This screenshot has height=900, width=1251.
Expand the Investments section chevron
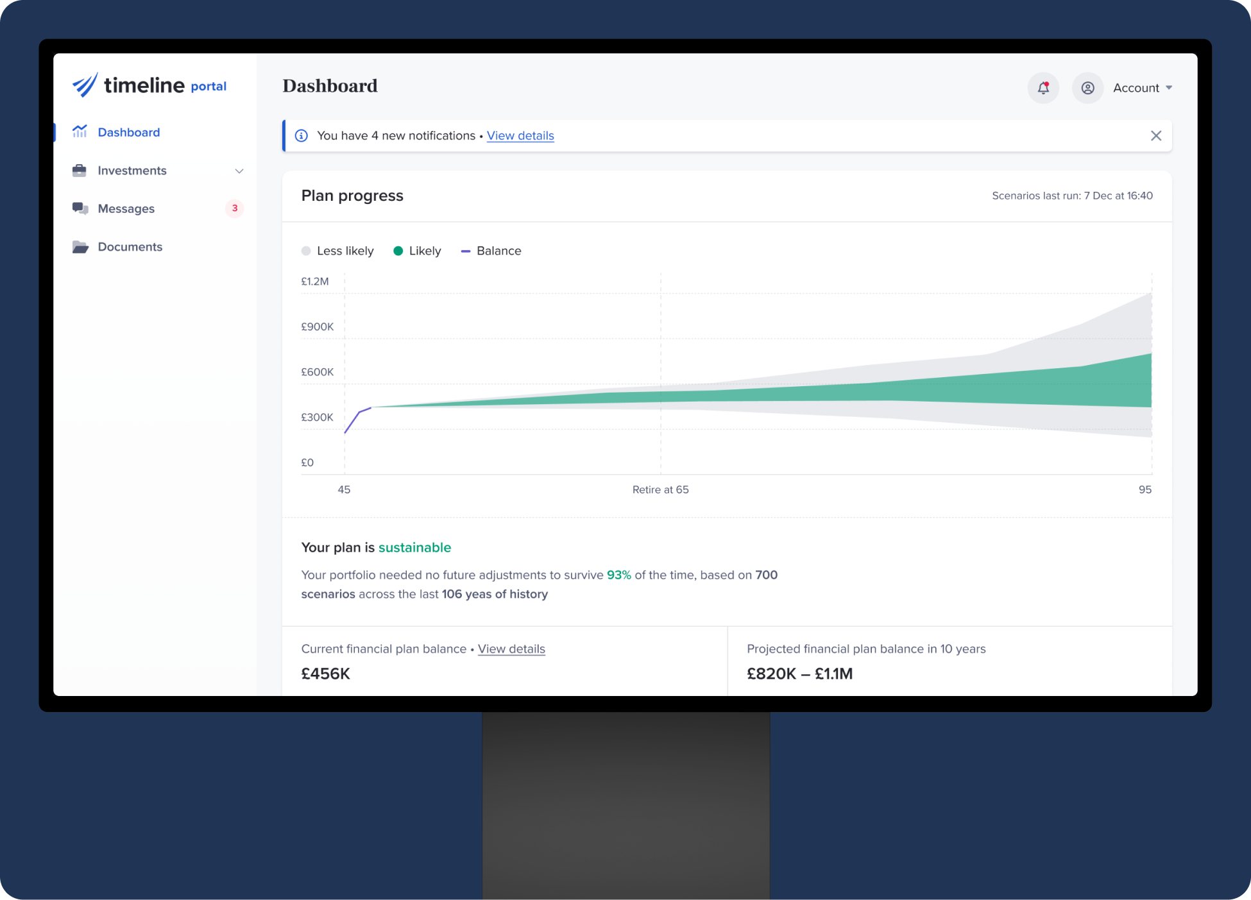coord(239,171)
